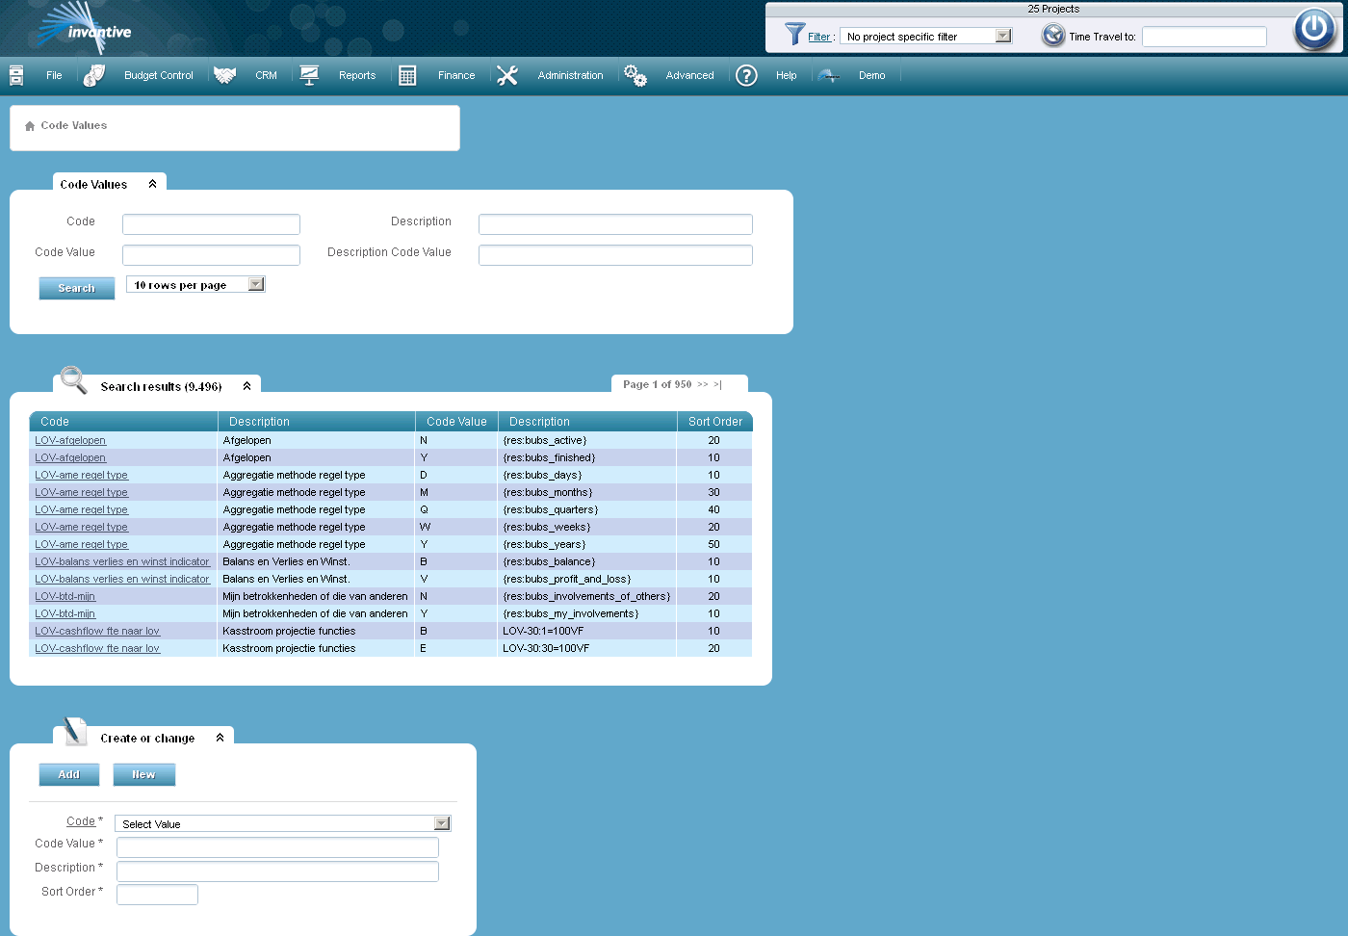Click the Reports chart icon
The width and height of the screenshot is (1348, 936).
(309, 74)
